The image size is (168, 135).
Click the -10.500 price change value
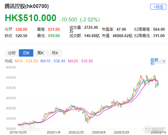pyautogui.click(x=68, y=20)
